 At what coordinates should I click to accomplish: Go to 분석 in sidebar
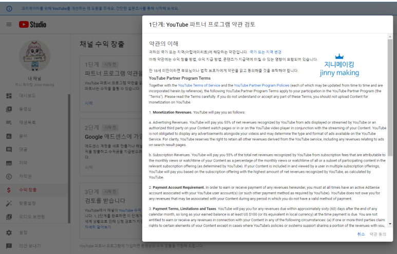23,136
